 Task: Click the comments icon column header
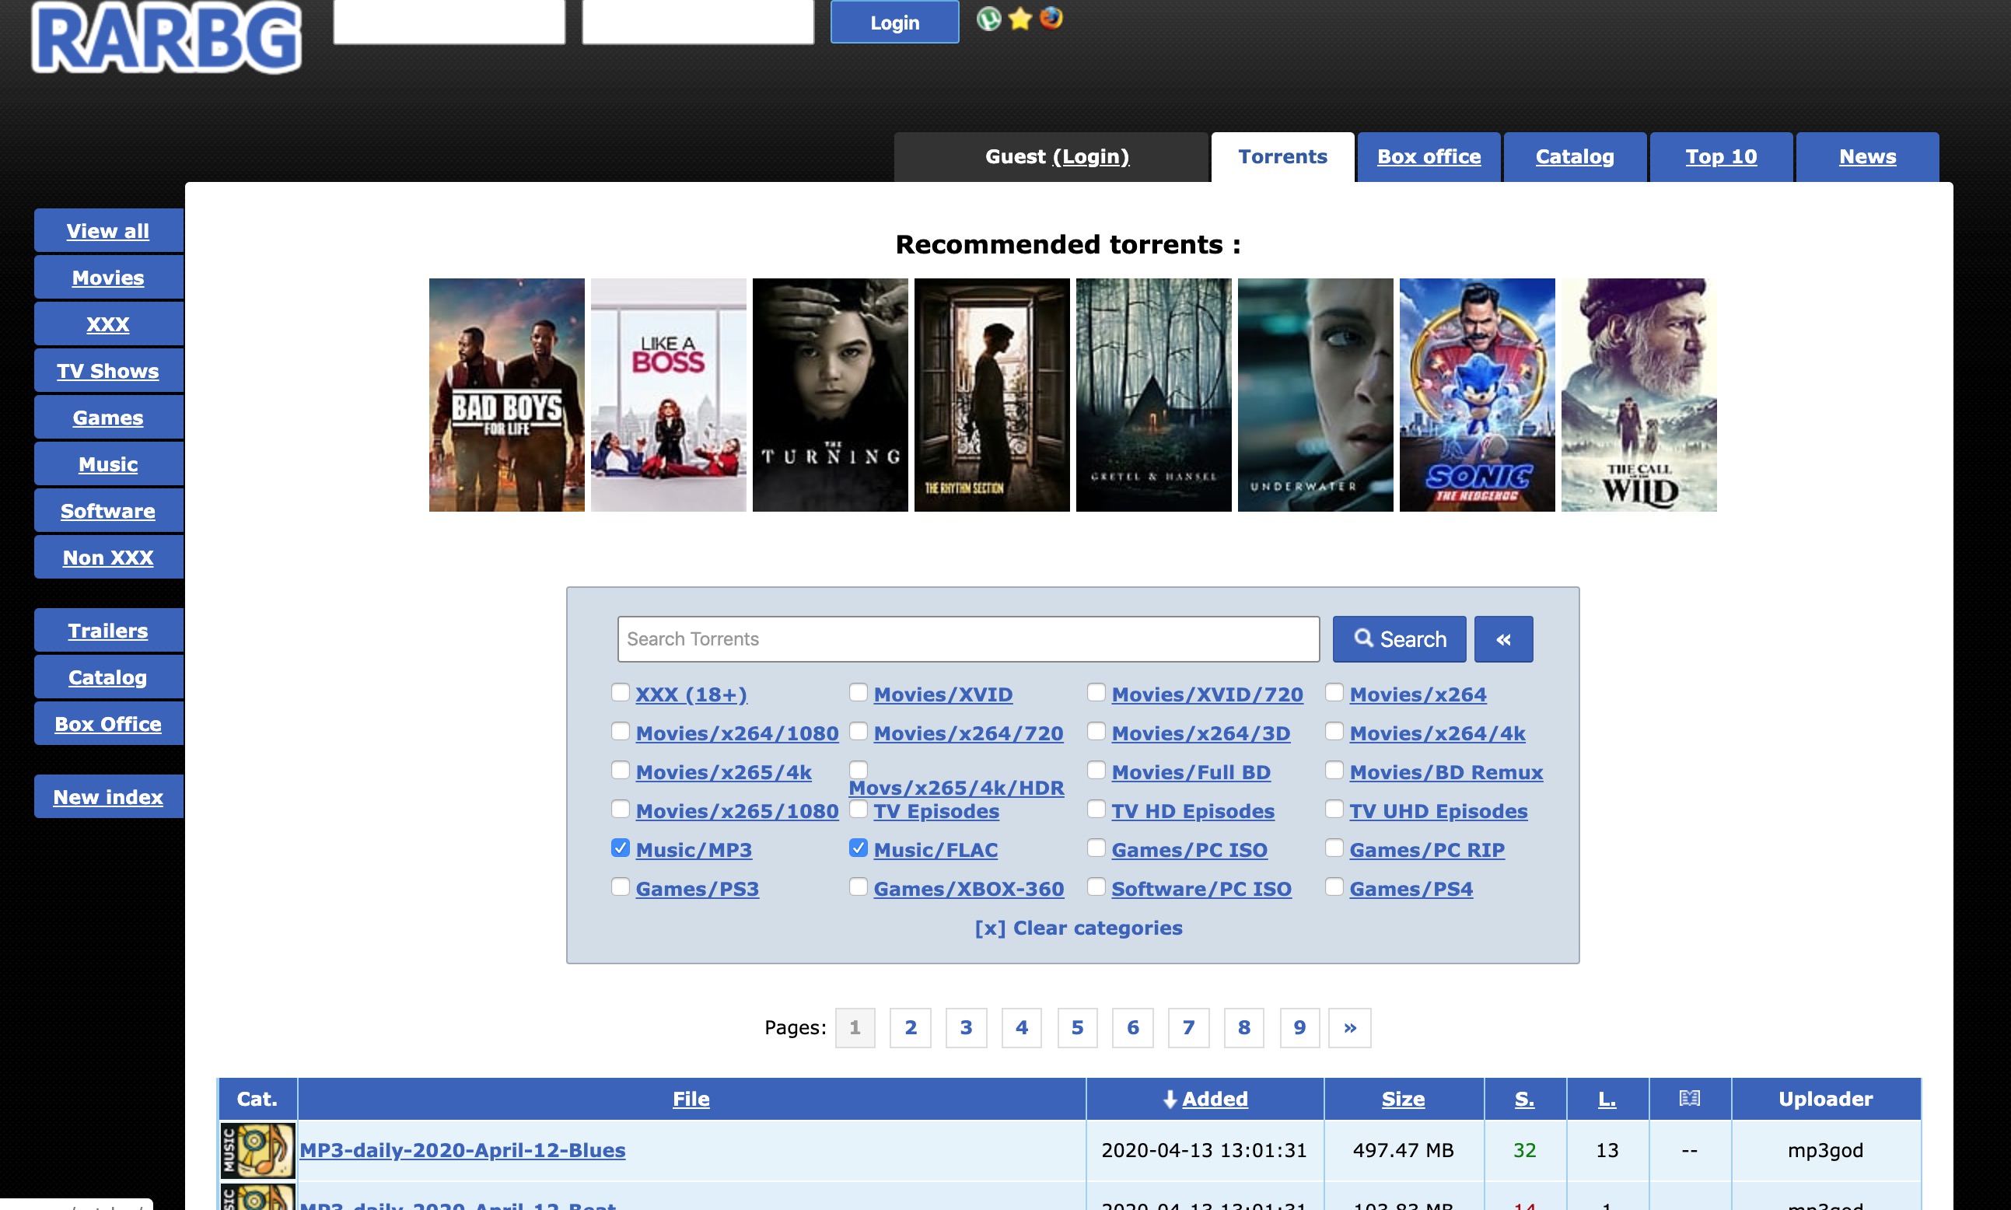point(1689,1098)
